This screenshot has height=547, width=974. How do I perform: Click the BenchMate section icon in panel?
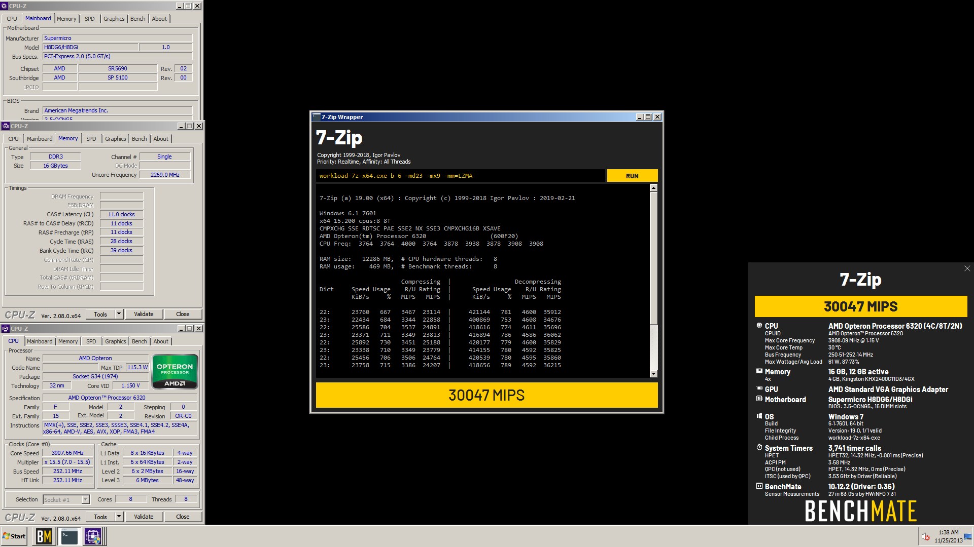click(759, 486)
